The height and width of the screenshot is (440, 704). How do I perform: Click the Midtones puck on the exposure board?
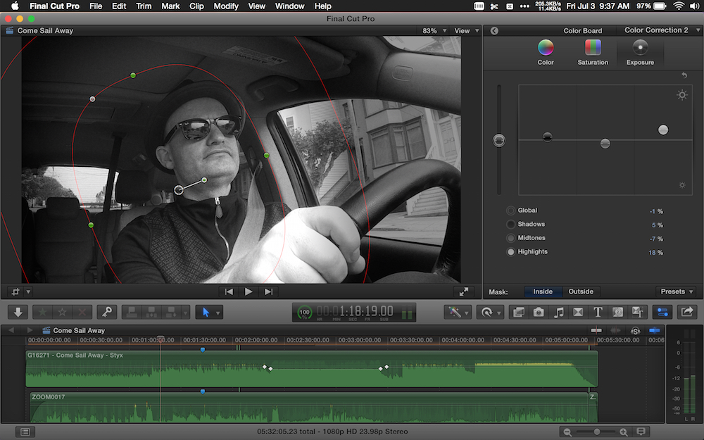(605, 143)
